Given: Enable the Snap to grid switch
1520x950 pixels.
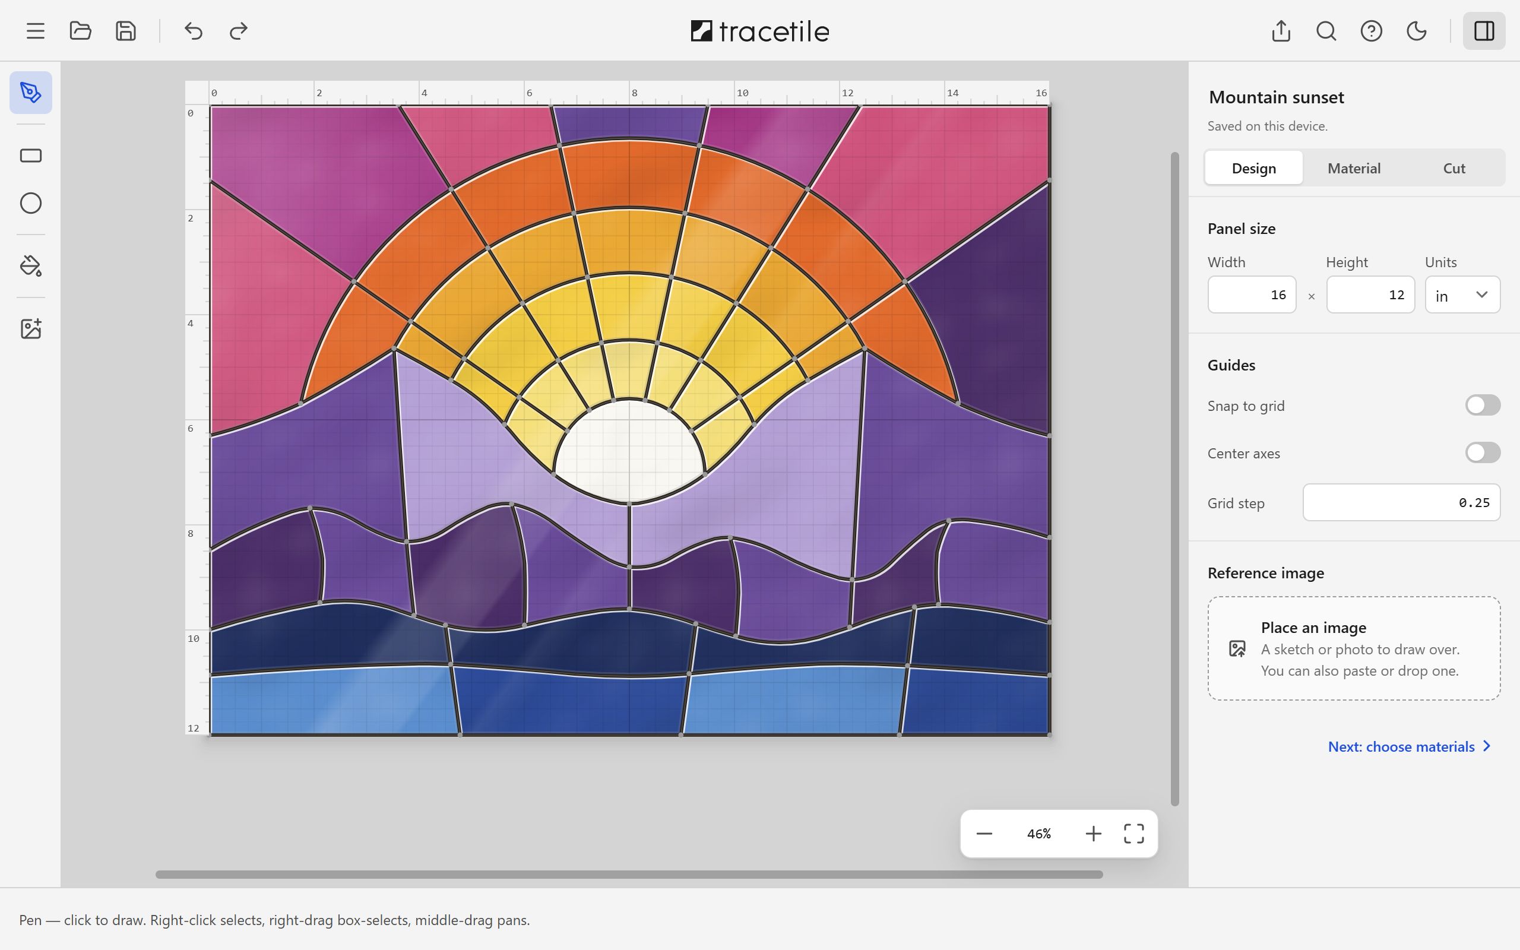Looking at the screenshot, I should point(1483,406).
